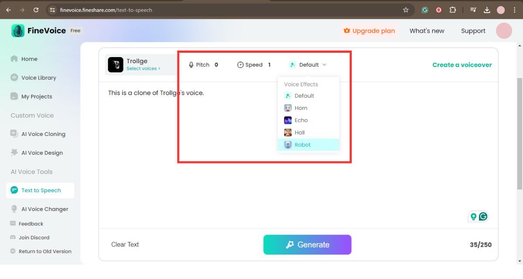
Task: Go to My Projects in sidebar
Action: click(36, 96)
